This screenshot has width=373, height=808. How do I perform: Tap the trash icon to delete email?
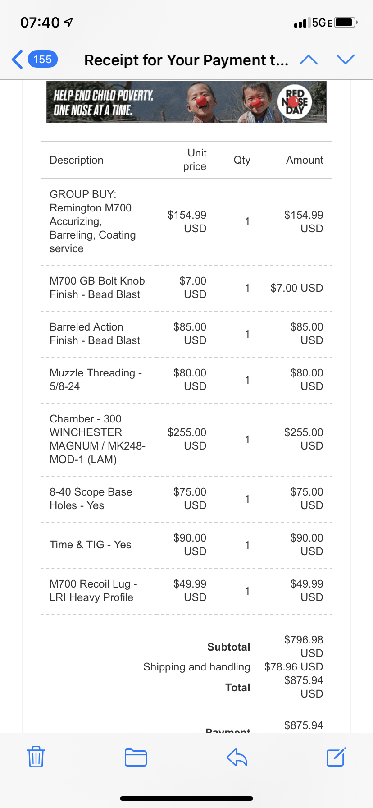coord(36,757)
